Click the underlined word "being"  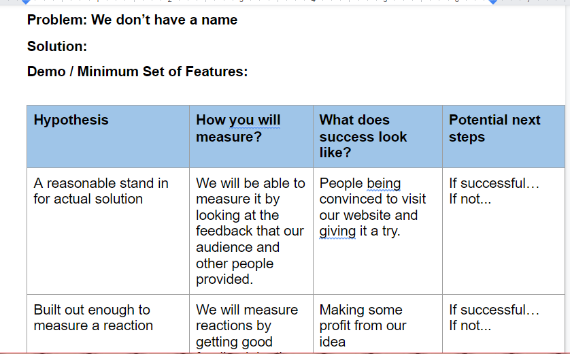[384, 183]
